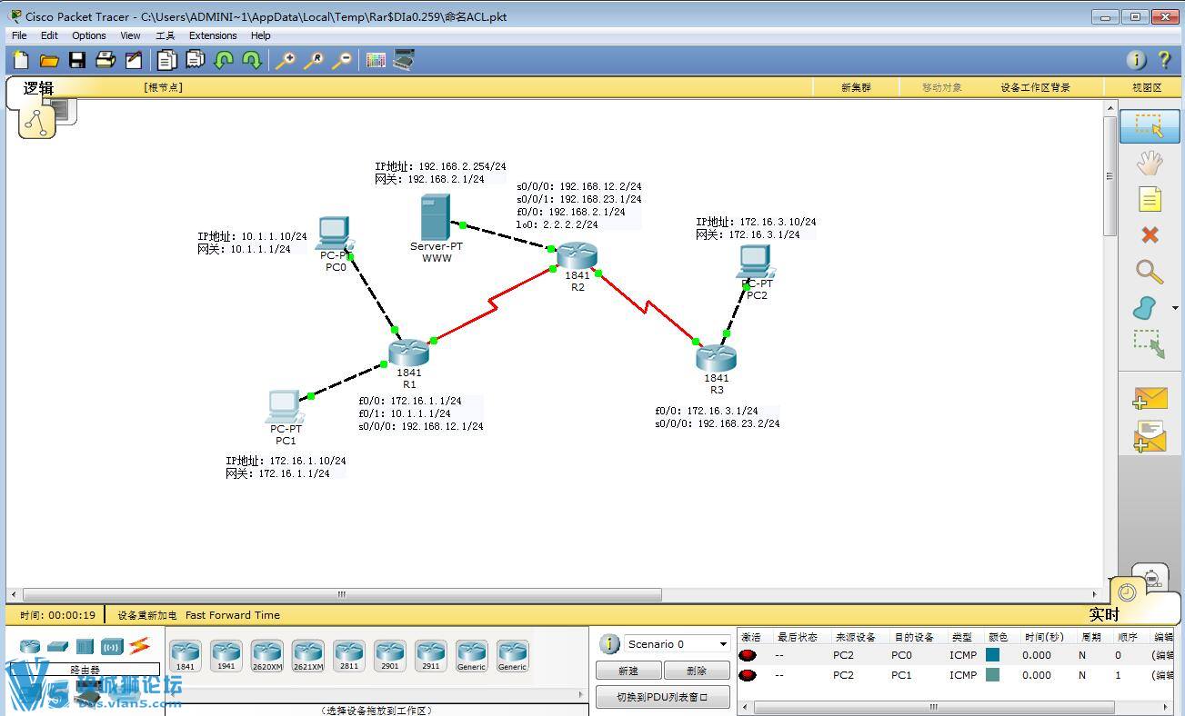The image size is (1185, 716).
Task: Click the Paste toolbar icon
Action: click(x=196, y=60)
